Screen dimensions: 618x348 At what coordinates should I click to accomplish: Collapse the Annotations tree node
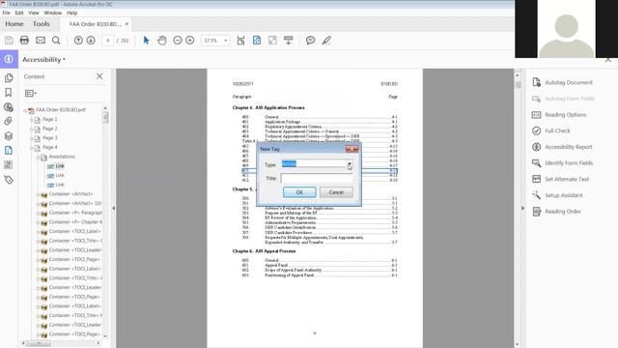38,158
